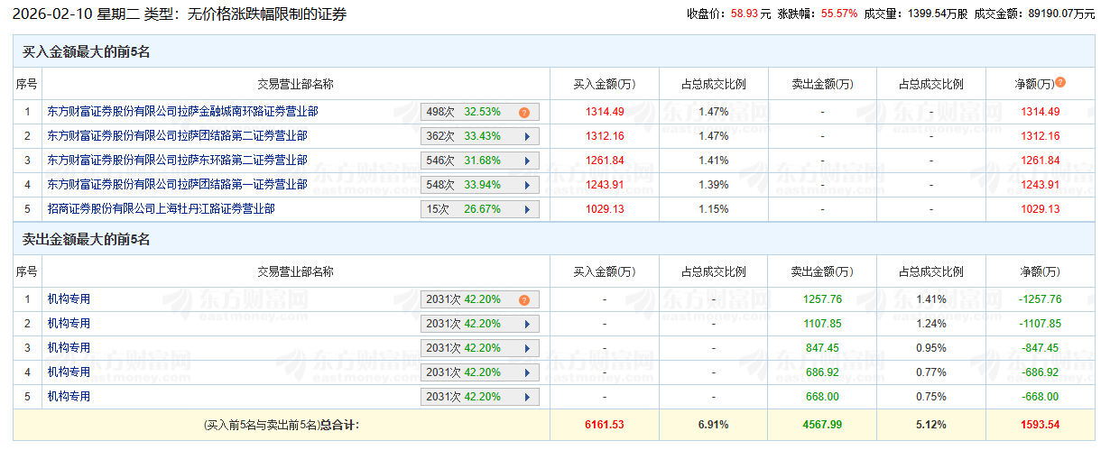Image resolution: width=1110 pixels, height=450 pixels.
Task: Open 东方财富证券拉萨东环路第二证券营业部 link
Action: pos(177,161)
